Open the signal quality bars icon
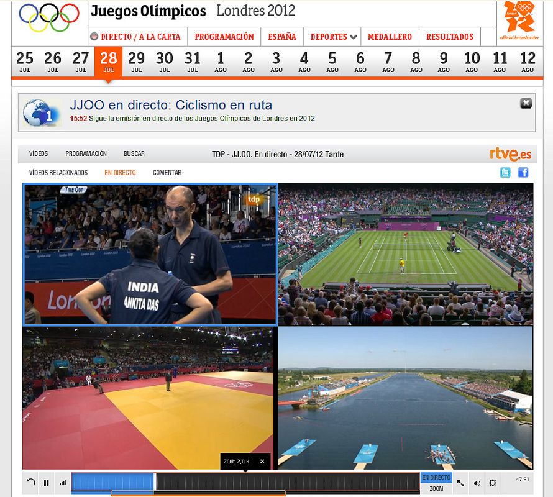Screen dimensions: 553x497 click(x=62, y=483)
